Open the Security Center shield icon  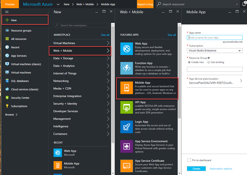coord(7,98)
